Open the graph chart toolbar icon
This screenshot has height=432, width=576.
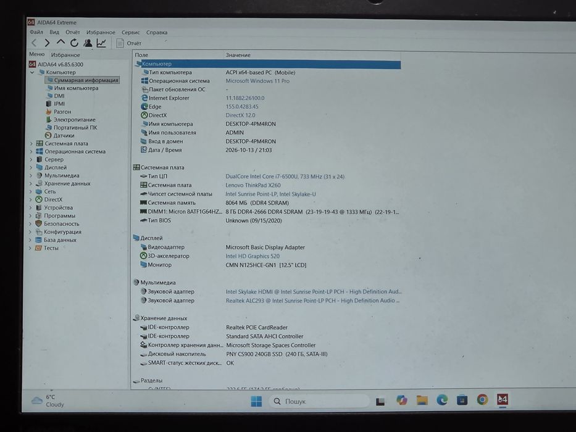click(x=101, y=43)
